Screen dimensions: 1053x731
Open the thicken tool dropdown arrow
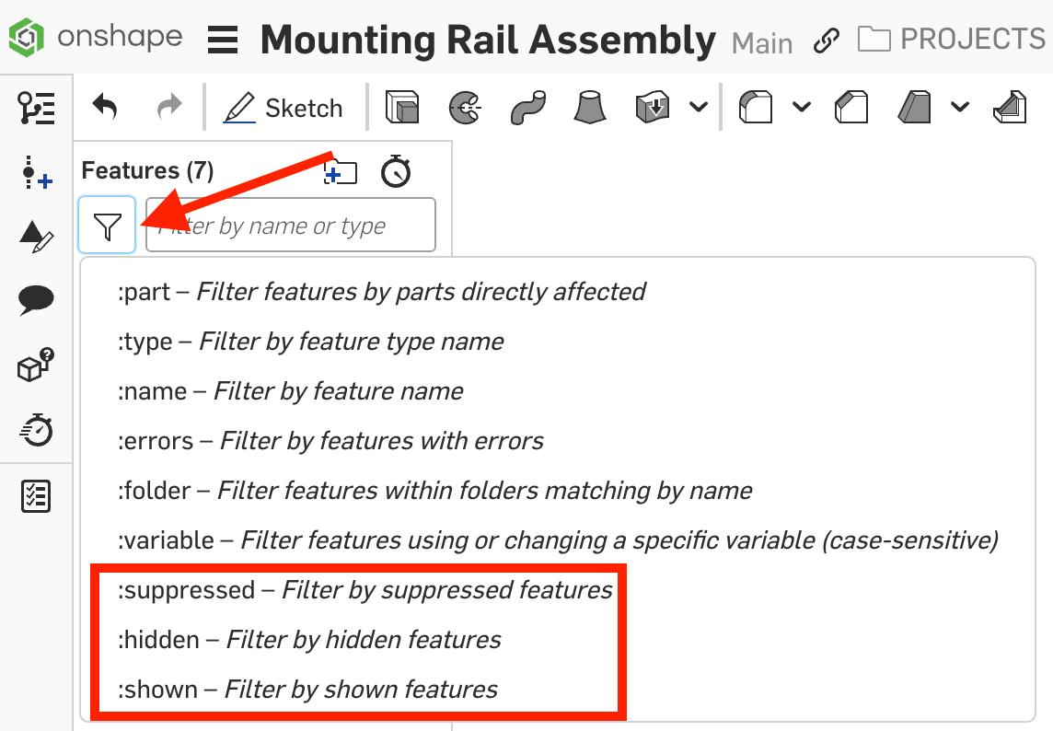coord(699,108)
